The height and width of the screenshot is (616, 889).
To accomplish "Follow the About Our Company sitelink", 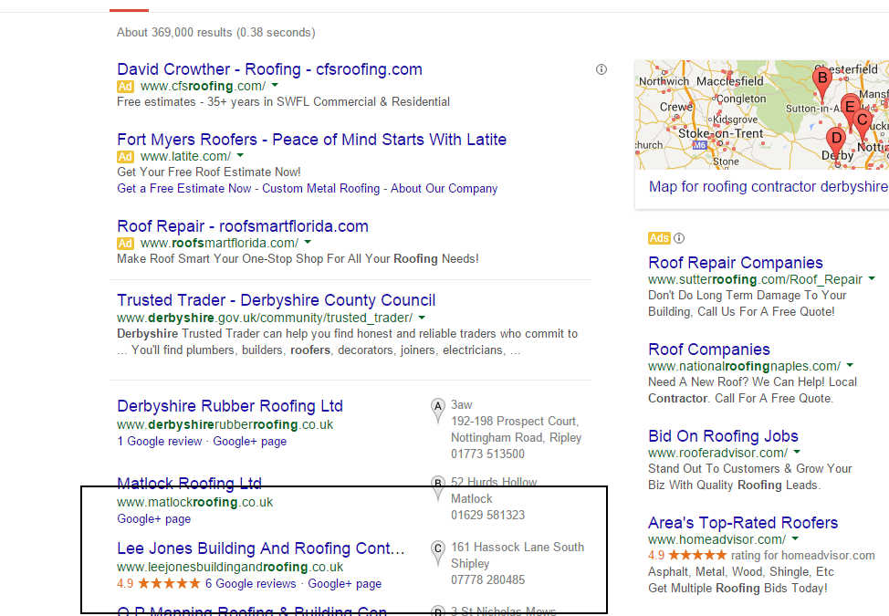I will (x=444, y=189).
